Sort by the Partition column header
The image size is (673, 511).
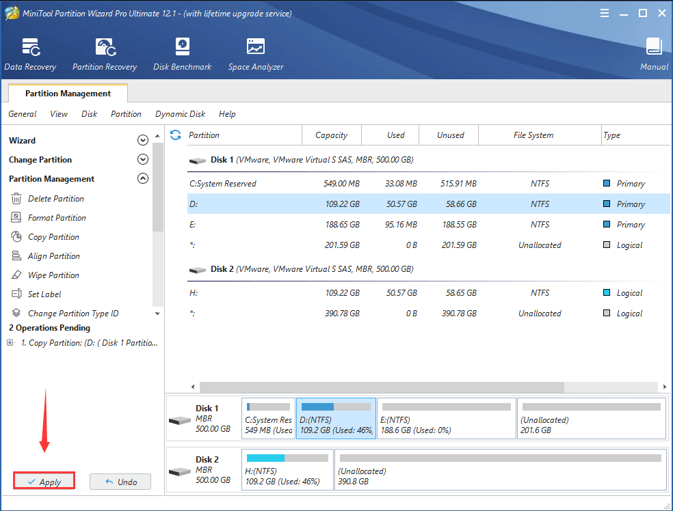pyautogui.click(x=245, y=135)
